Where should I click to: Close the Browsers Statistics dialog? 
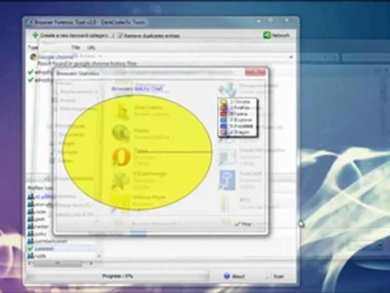click(255, 72)
